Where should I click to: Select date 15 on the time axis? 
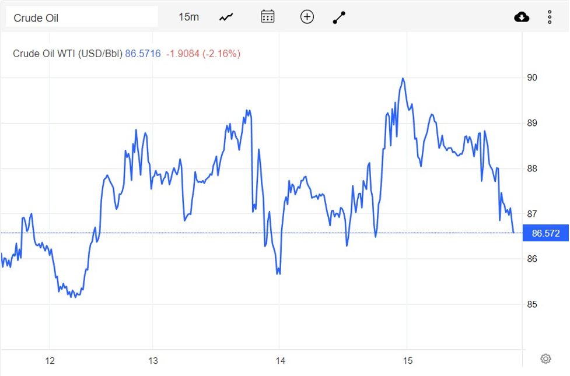tap(408, 361)
